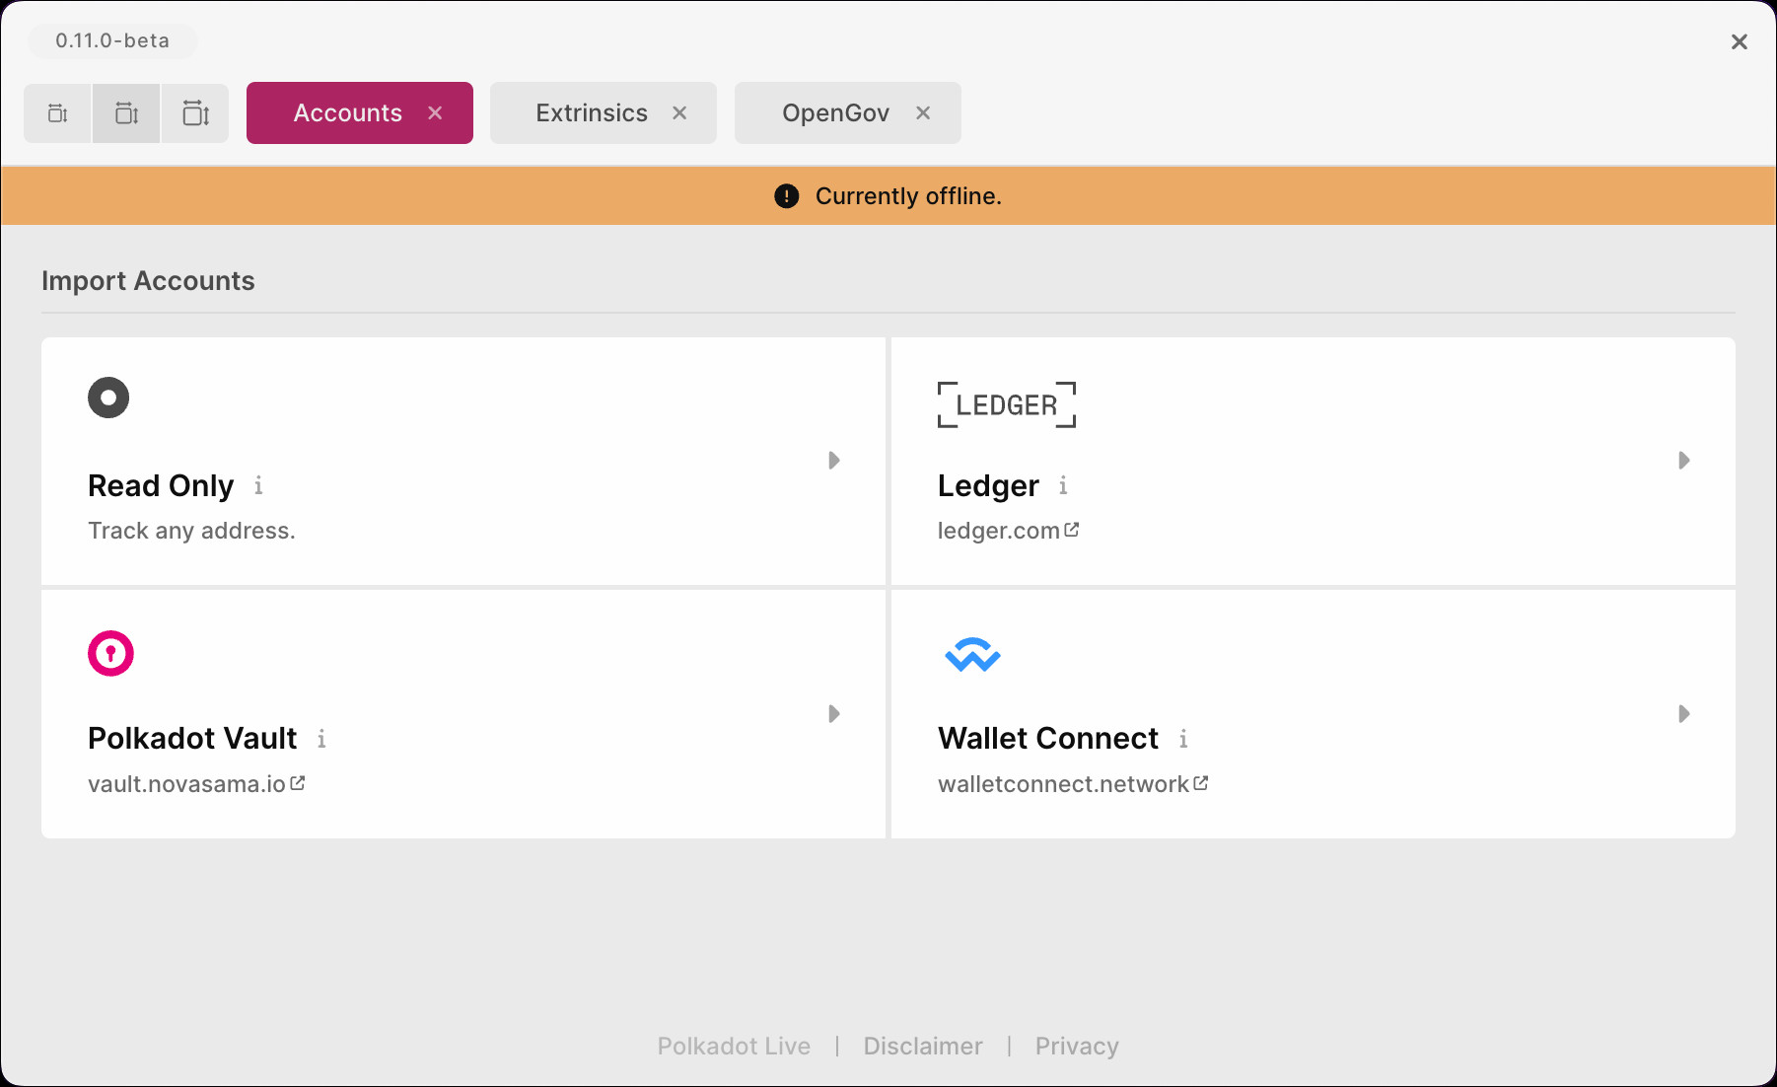The height and width of the screenshot is (1087, 1777).
Task: Click the Ledger logo
Action: 1007,404
